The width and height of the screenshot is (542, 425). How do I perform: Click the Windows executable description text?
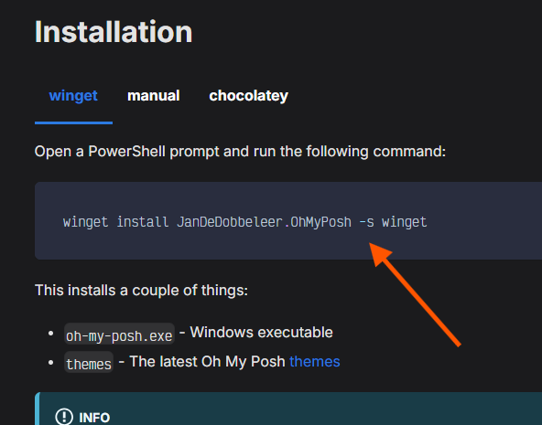click(x=261, y=333)
